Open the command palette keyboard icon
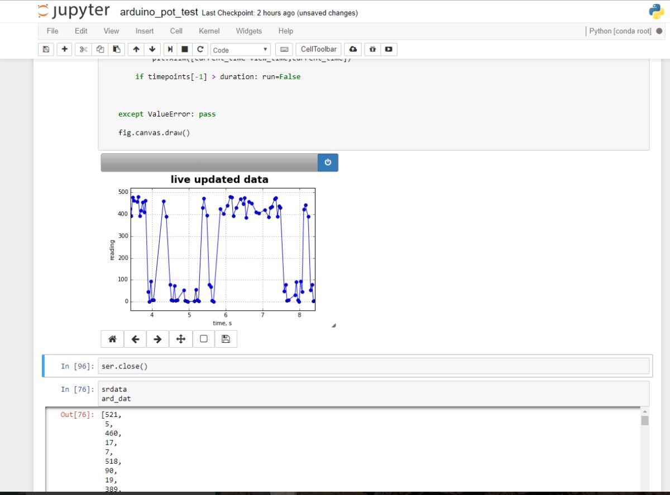 tap(284, 49)
